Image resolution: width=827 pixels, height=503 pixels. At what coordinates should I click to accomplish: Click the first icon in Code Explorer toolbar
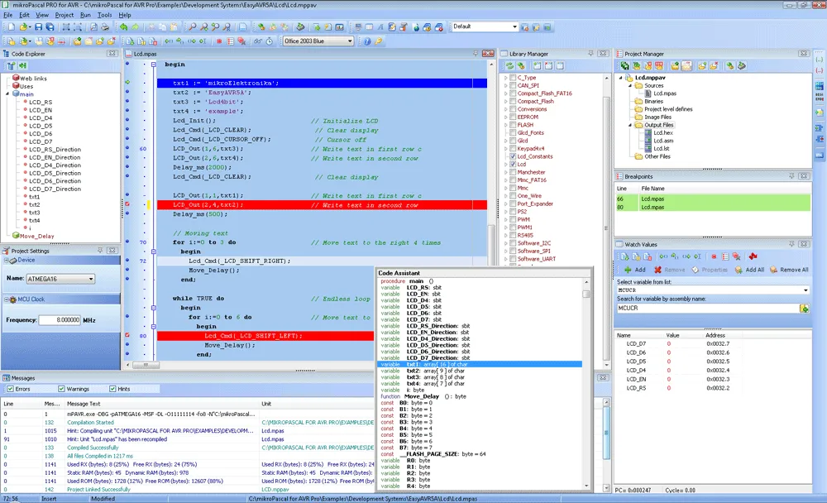(x=11, y=66)
